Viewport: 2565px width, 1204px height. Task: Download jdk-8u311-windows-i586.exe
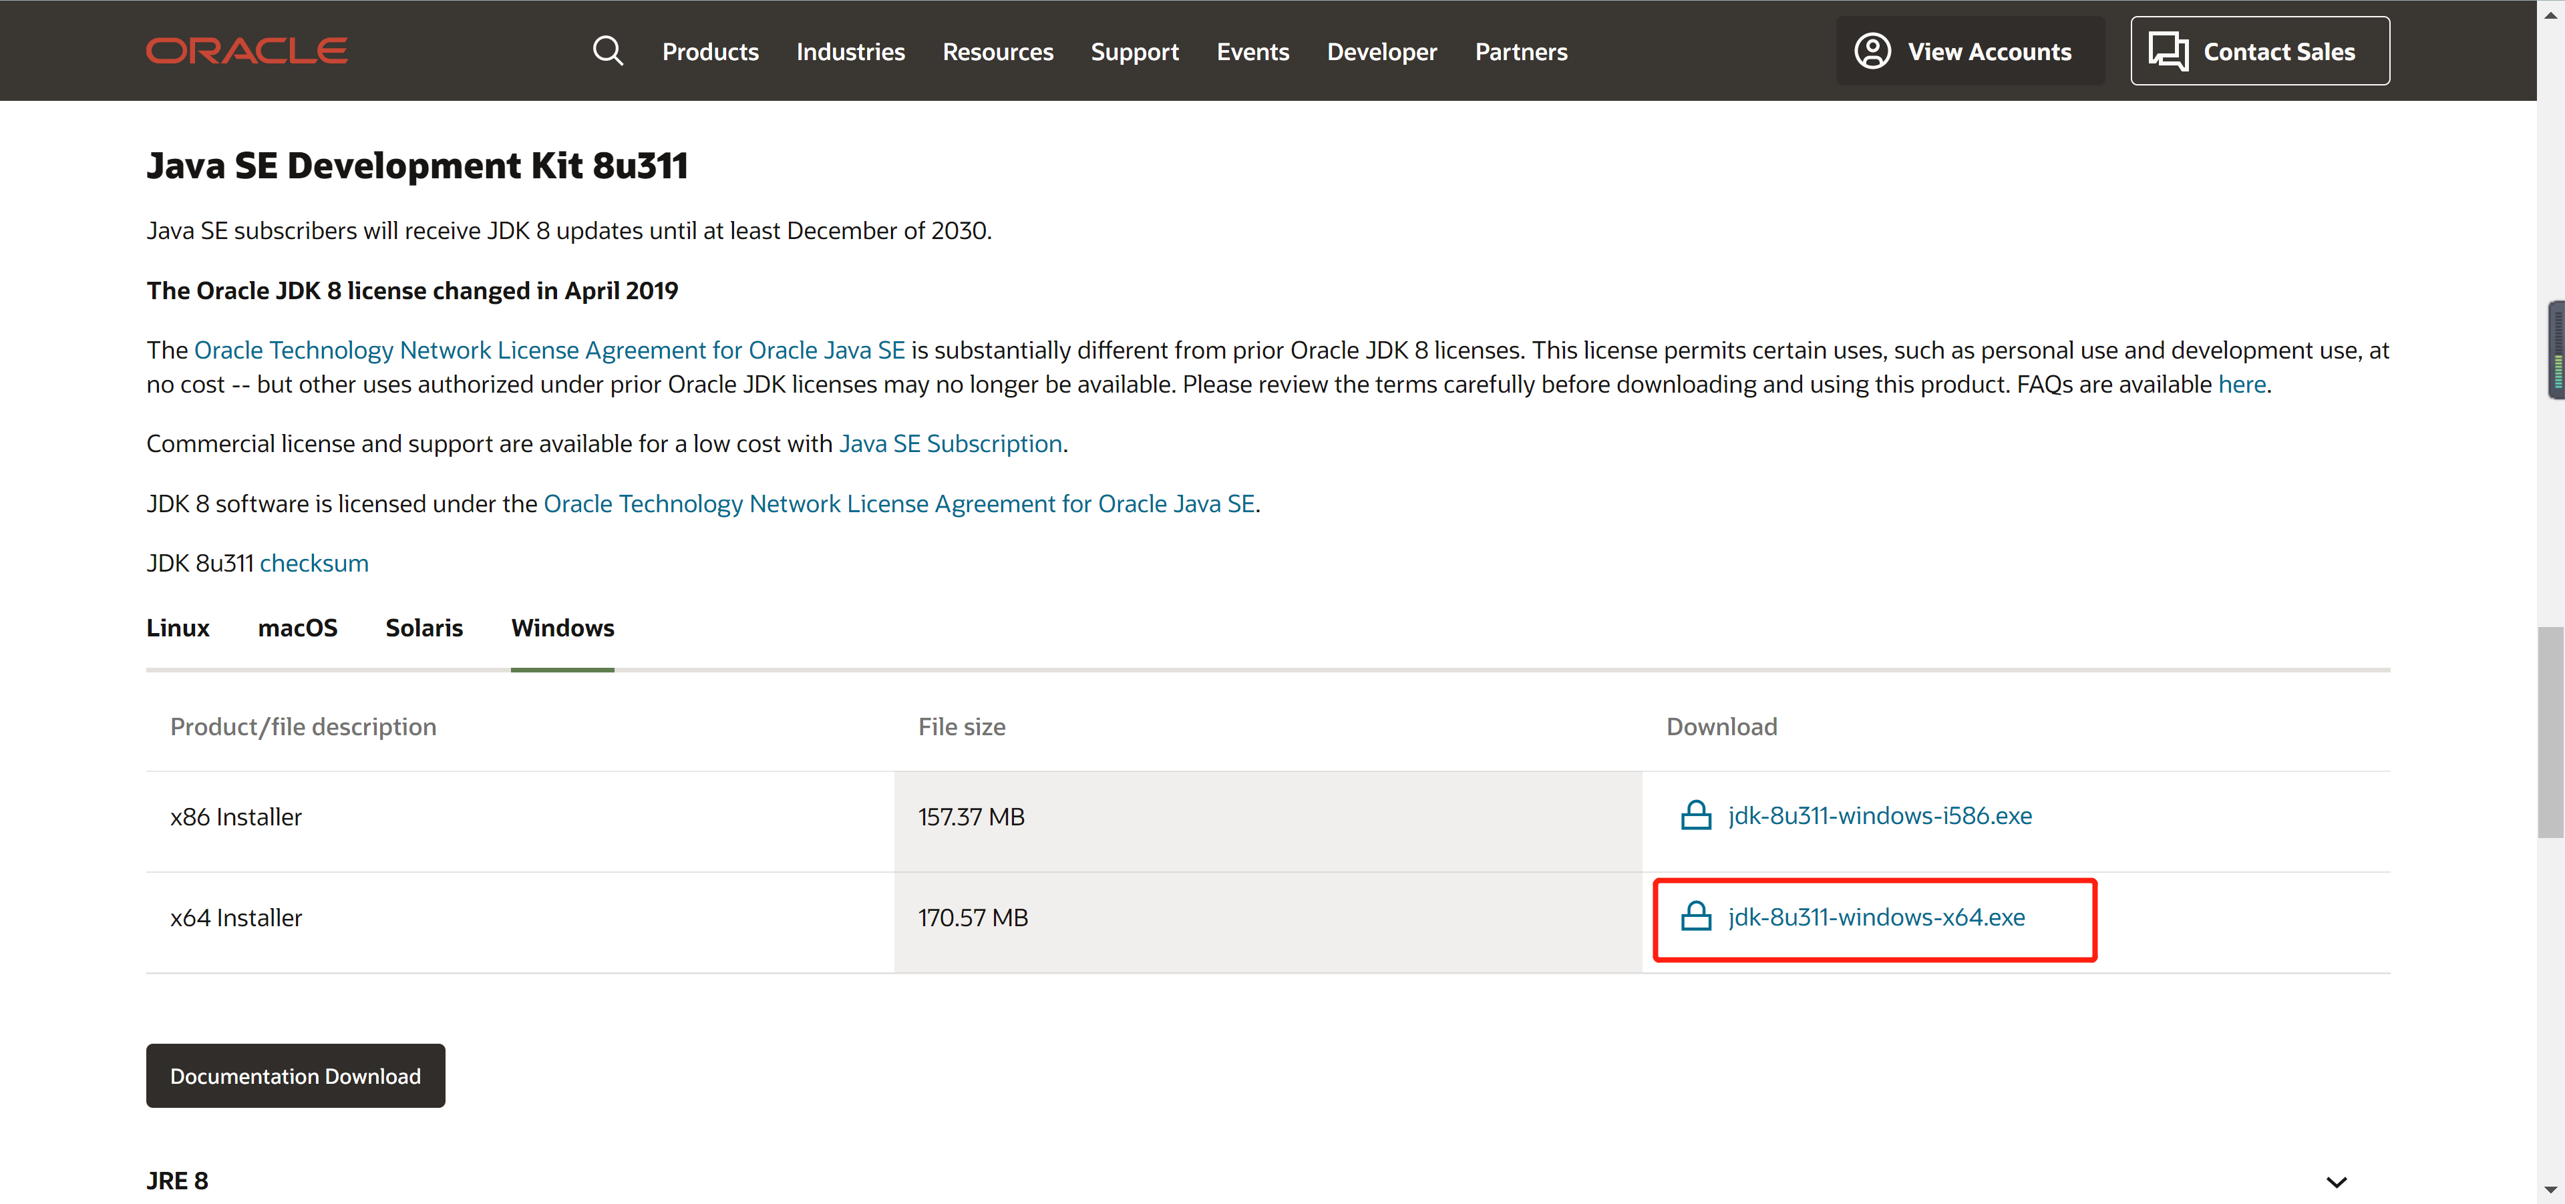tap(1879, 816)
